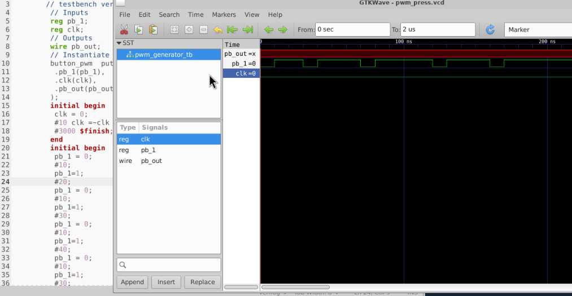The image size is (572, 296).
Task: Click the From time input field
Action: pyautogui.click(x=352, y=29)
